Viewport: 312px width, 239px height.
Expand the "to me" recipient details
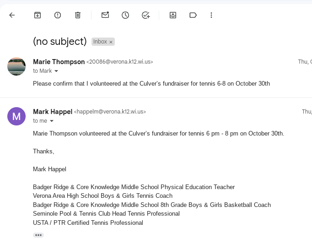point(51,121)
